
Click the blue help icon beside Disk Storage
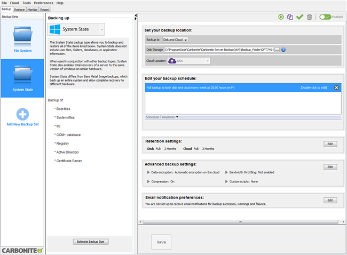click(283, 50)
